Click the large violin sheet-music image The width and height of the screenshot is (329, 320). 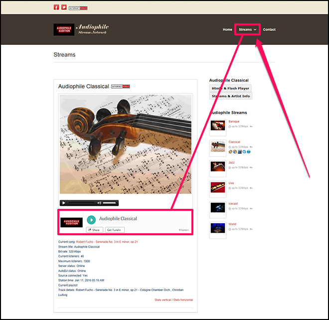(x=126, y=144)
